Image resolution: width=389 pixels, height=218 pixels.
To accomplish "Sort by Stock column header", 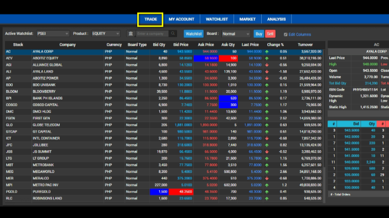I will pyautogui.click(x=18, y=45).
